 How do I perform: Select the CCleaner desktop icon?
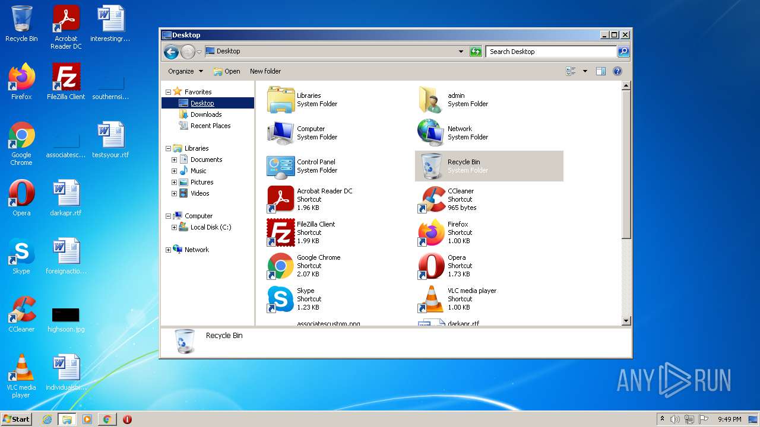21,310
